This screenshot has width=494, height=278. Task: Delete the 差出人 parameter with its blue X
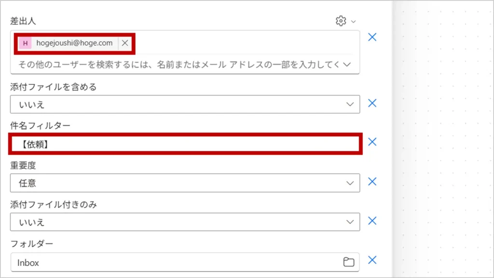click(372, 37)
